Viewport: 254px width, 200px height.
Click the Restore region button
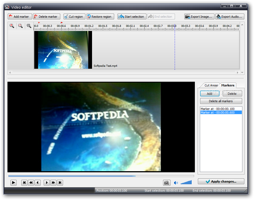point(100,17)
